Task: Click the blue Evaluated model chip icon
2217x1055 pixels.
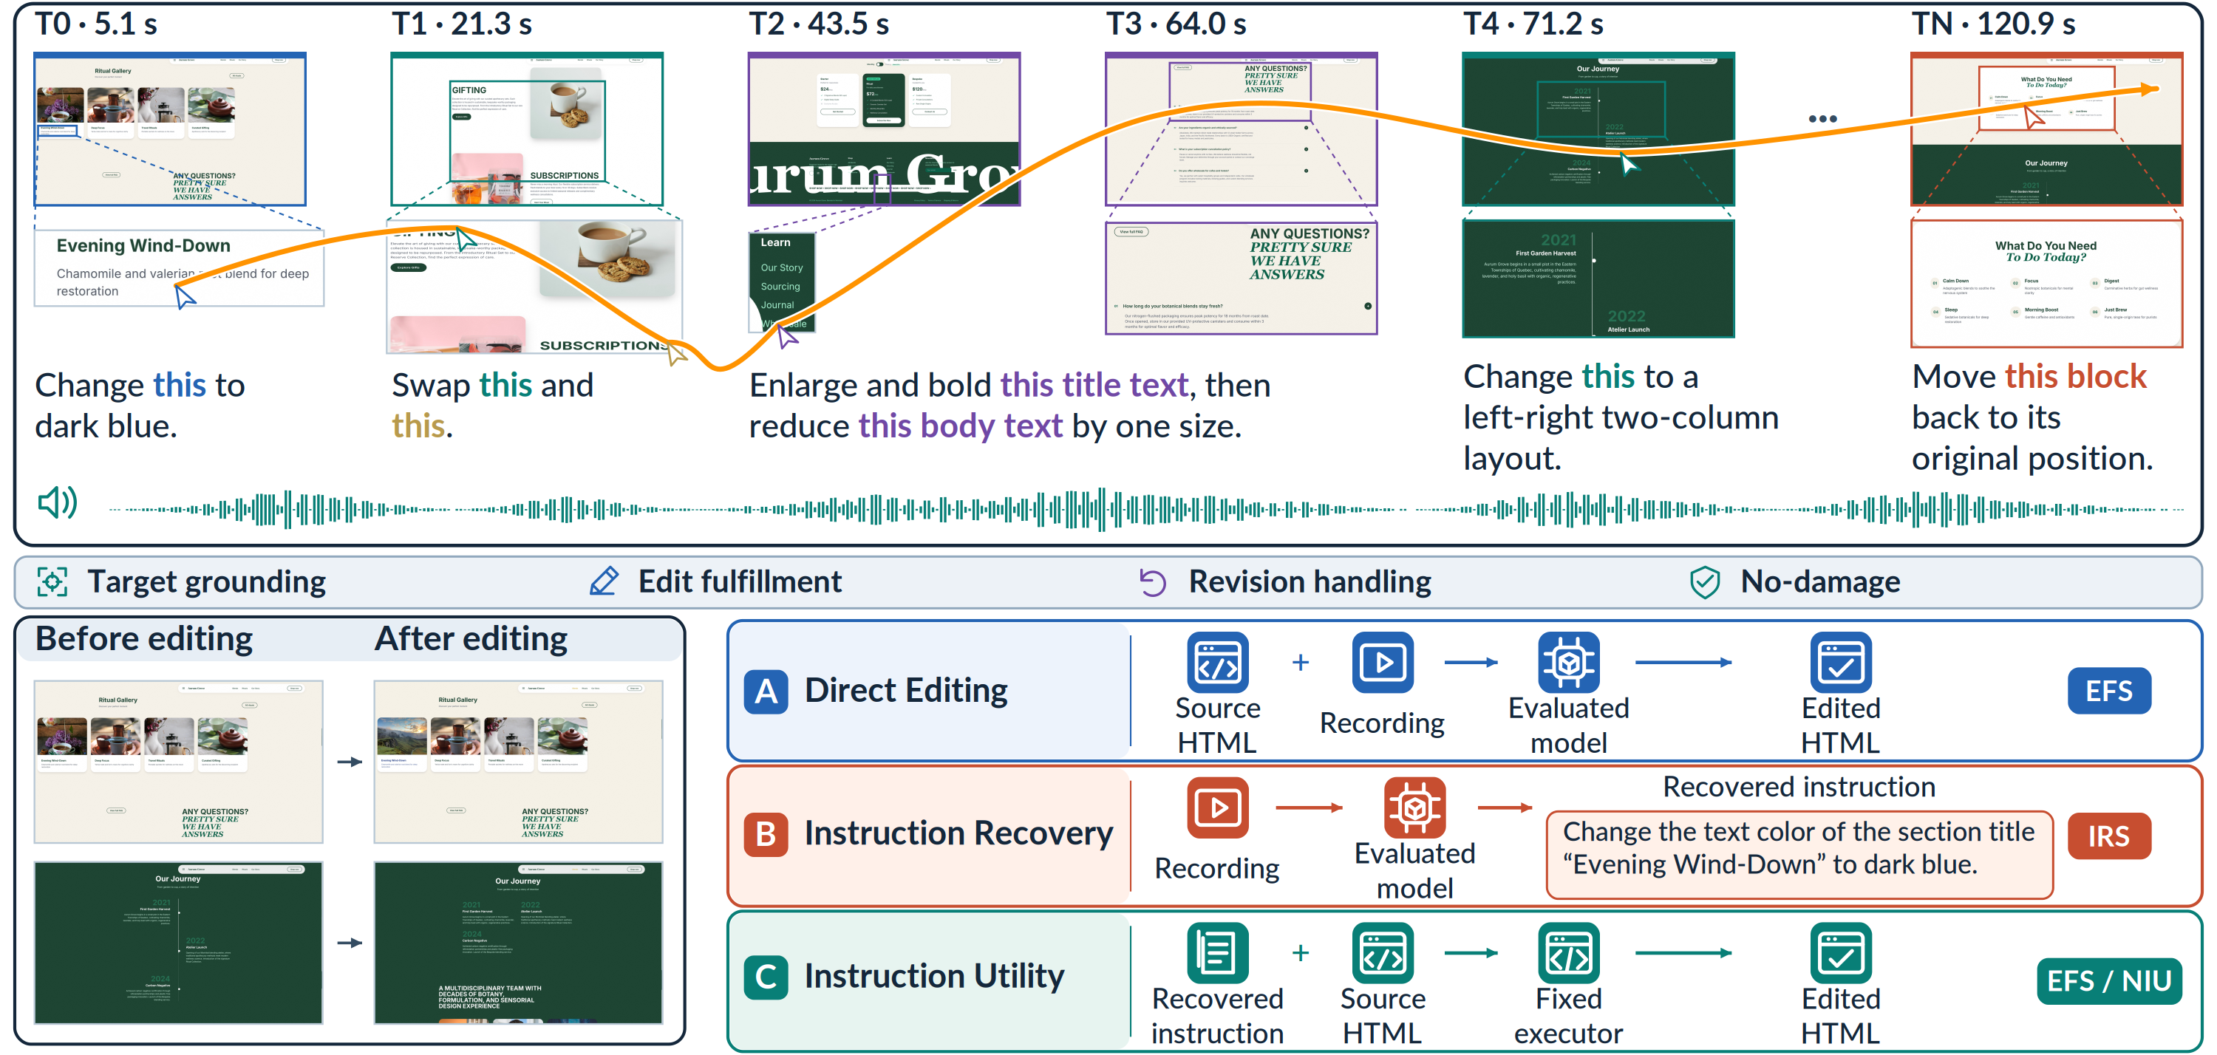Action: [x=1568, y=663]
